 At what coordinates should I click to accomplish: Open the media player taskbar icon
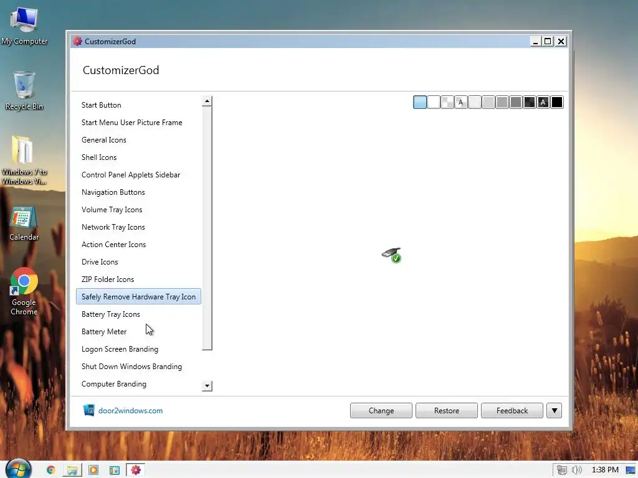click(x=93, y=470)
